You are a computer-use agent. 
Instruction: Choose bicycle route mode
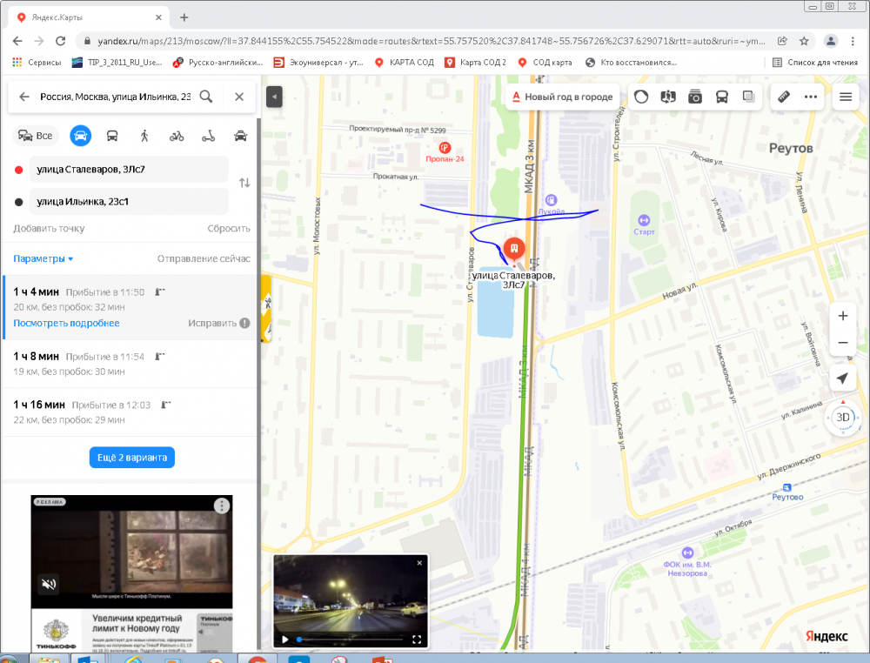click(177, 136)
